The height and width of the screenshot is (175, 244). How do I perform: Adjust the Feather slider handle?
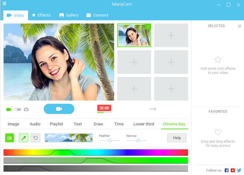[110, 141]
